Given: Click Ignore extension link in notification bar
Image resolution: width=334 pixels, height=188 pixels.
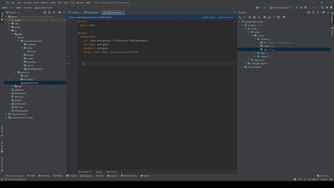Looking at the screenshot, I should click(226, 17).
